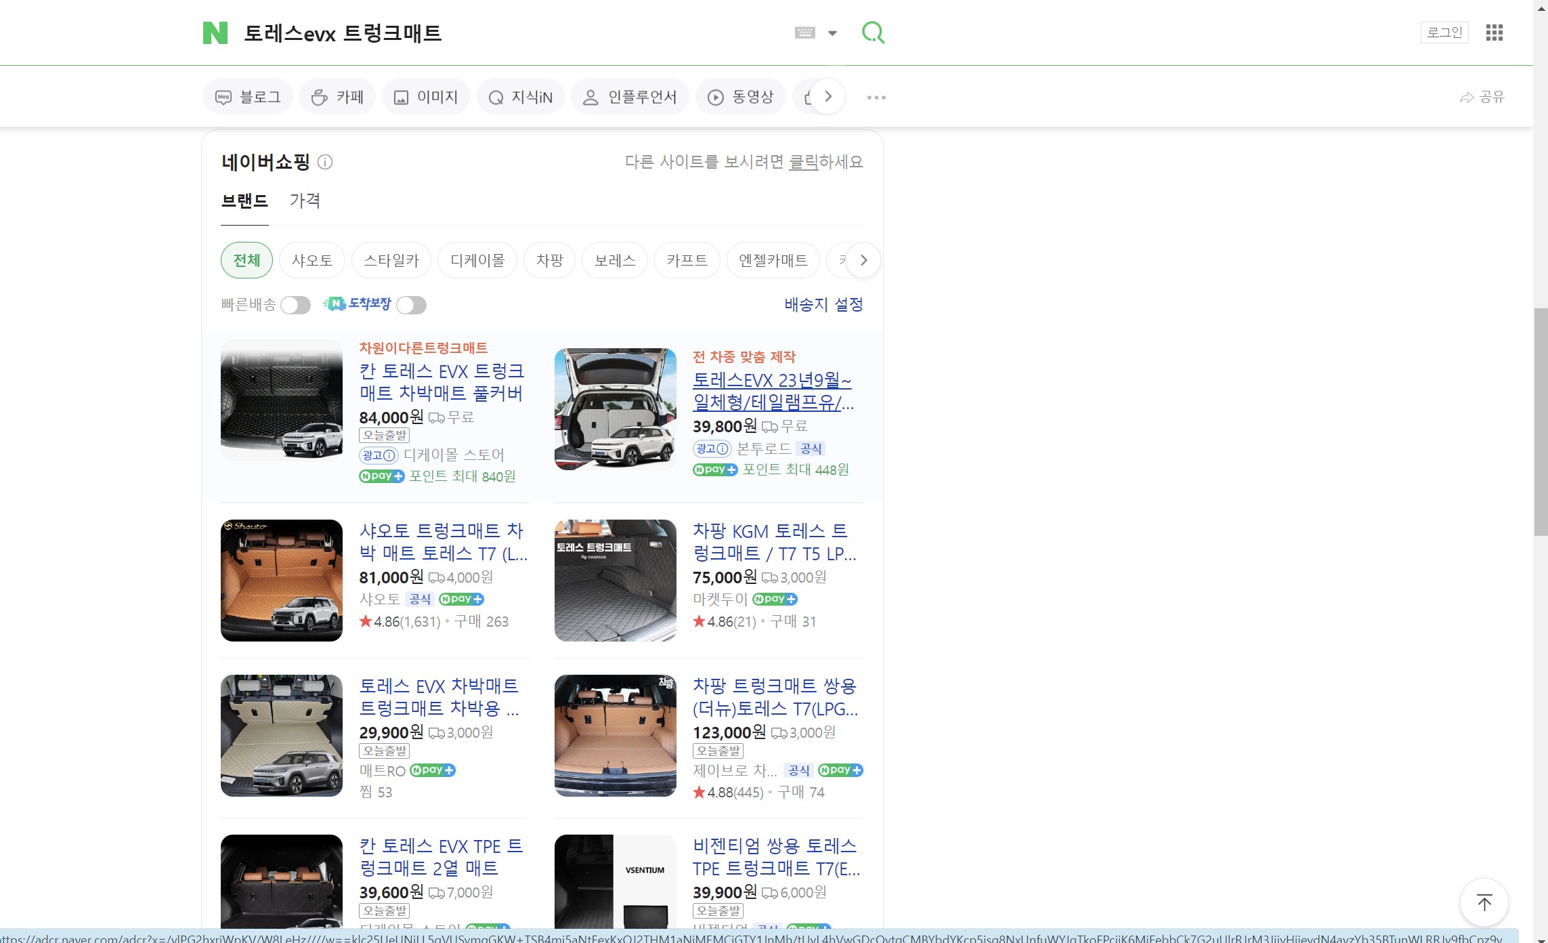Click 배송지 설정 link
The width and height of the screenshot is (1548, 943).
[x=823, y=305]
